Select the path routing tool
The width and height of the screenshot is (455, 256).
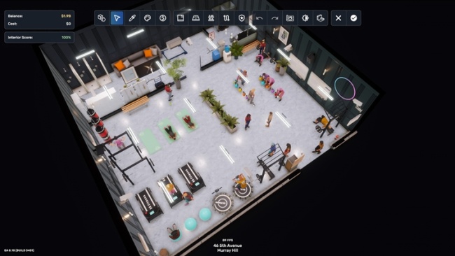(226, 18)
